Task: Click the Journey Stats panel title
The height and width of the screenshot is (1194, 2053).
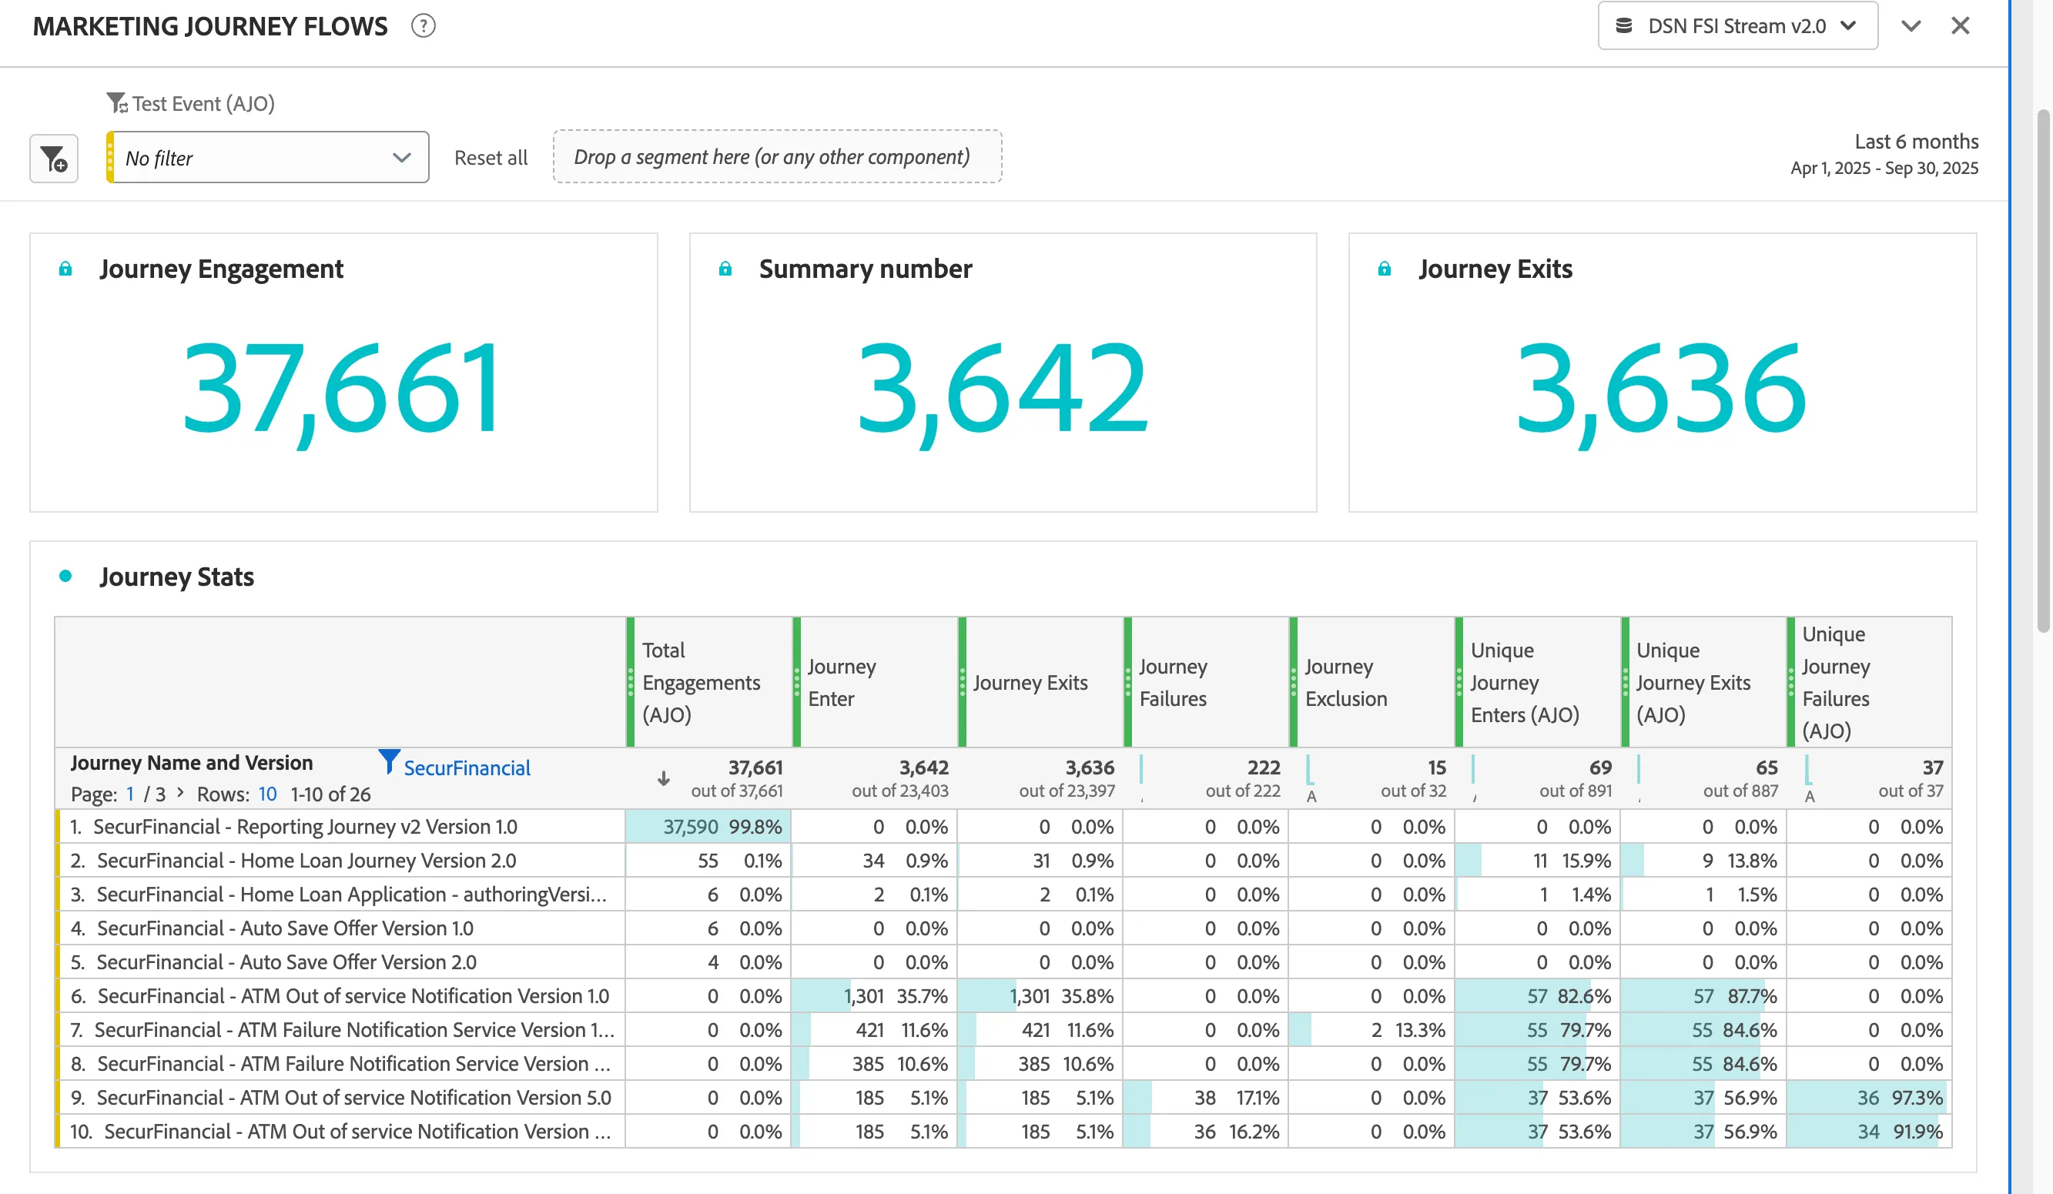Action: (x=177, y=577)
